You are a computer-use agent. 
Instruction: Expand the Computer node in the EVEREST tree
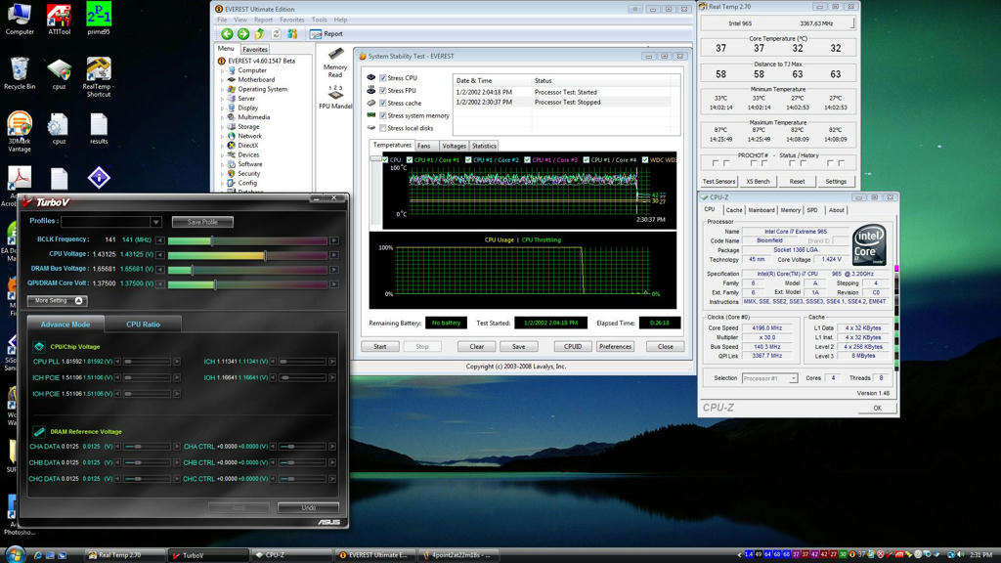click(x=223, y=70)
